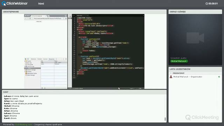
Task: Click the presenter avatar icon beside Michał Makaruk
Action: (x=171, y=77)
